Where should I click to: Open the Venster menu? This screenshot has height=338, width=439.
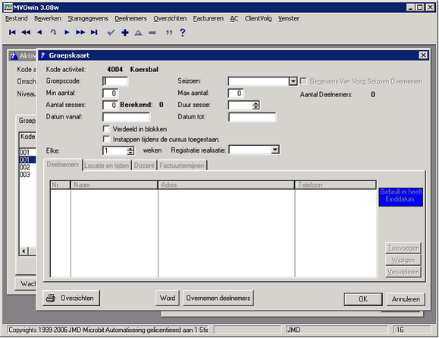[289, 18]
